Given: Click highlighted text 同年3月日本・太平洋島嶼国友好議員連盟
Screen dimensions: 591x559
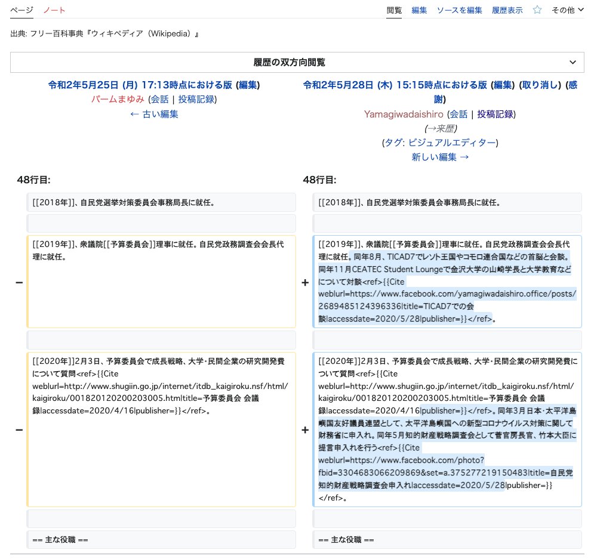Looking at the screenshot, I should [x=447, y=417].
